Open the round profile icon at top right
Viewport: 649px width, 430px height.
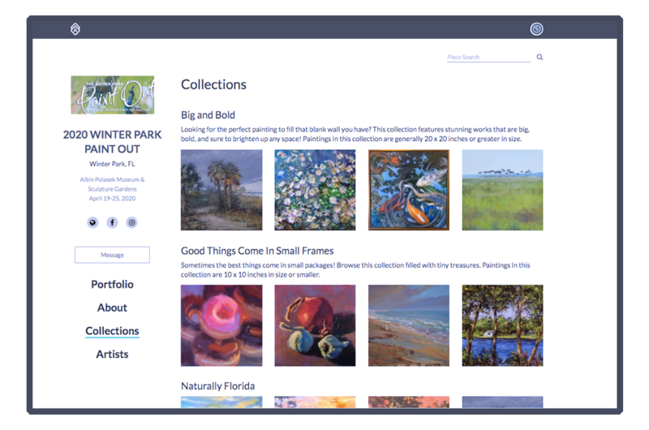point(536,29)
